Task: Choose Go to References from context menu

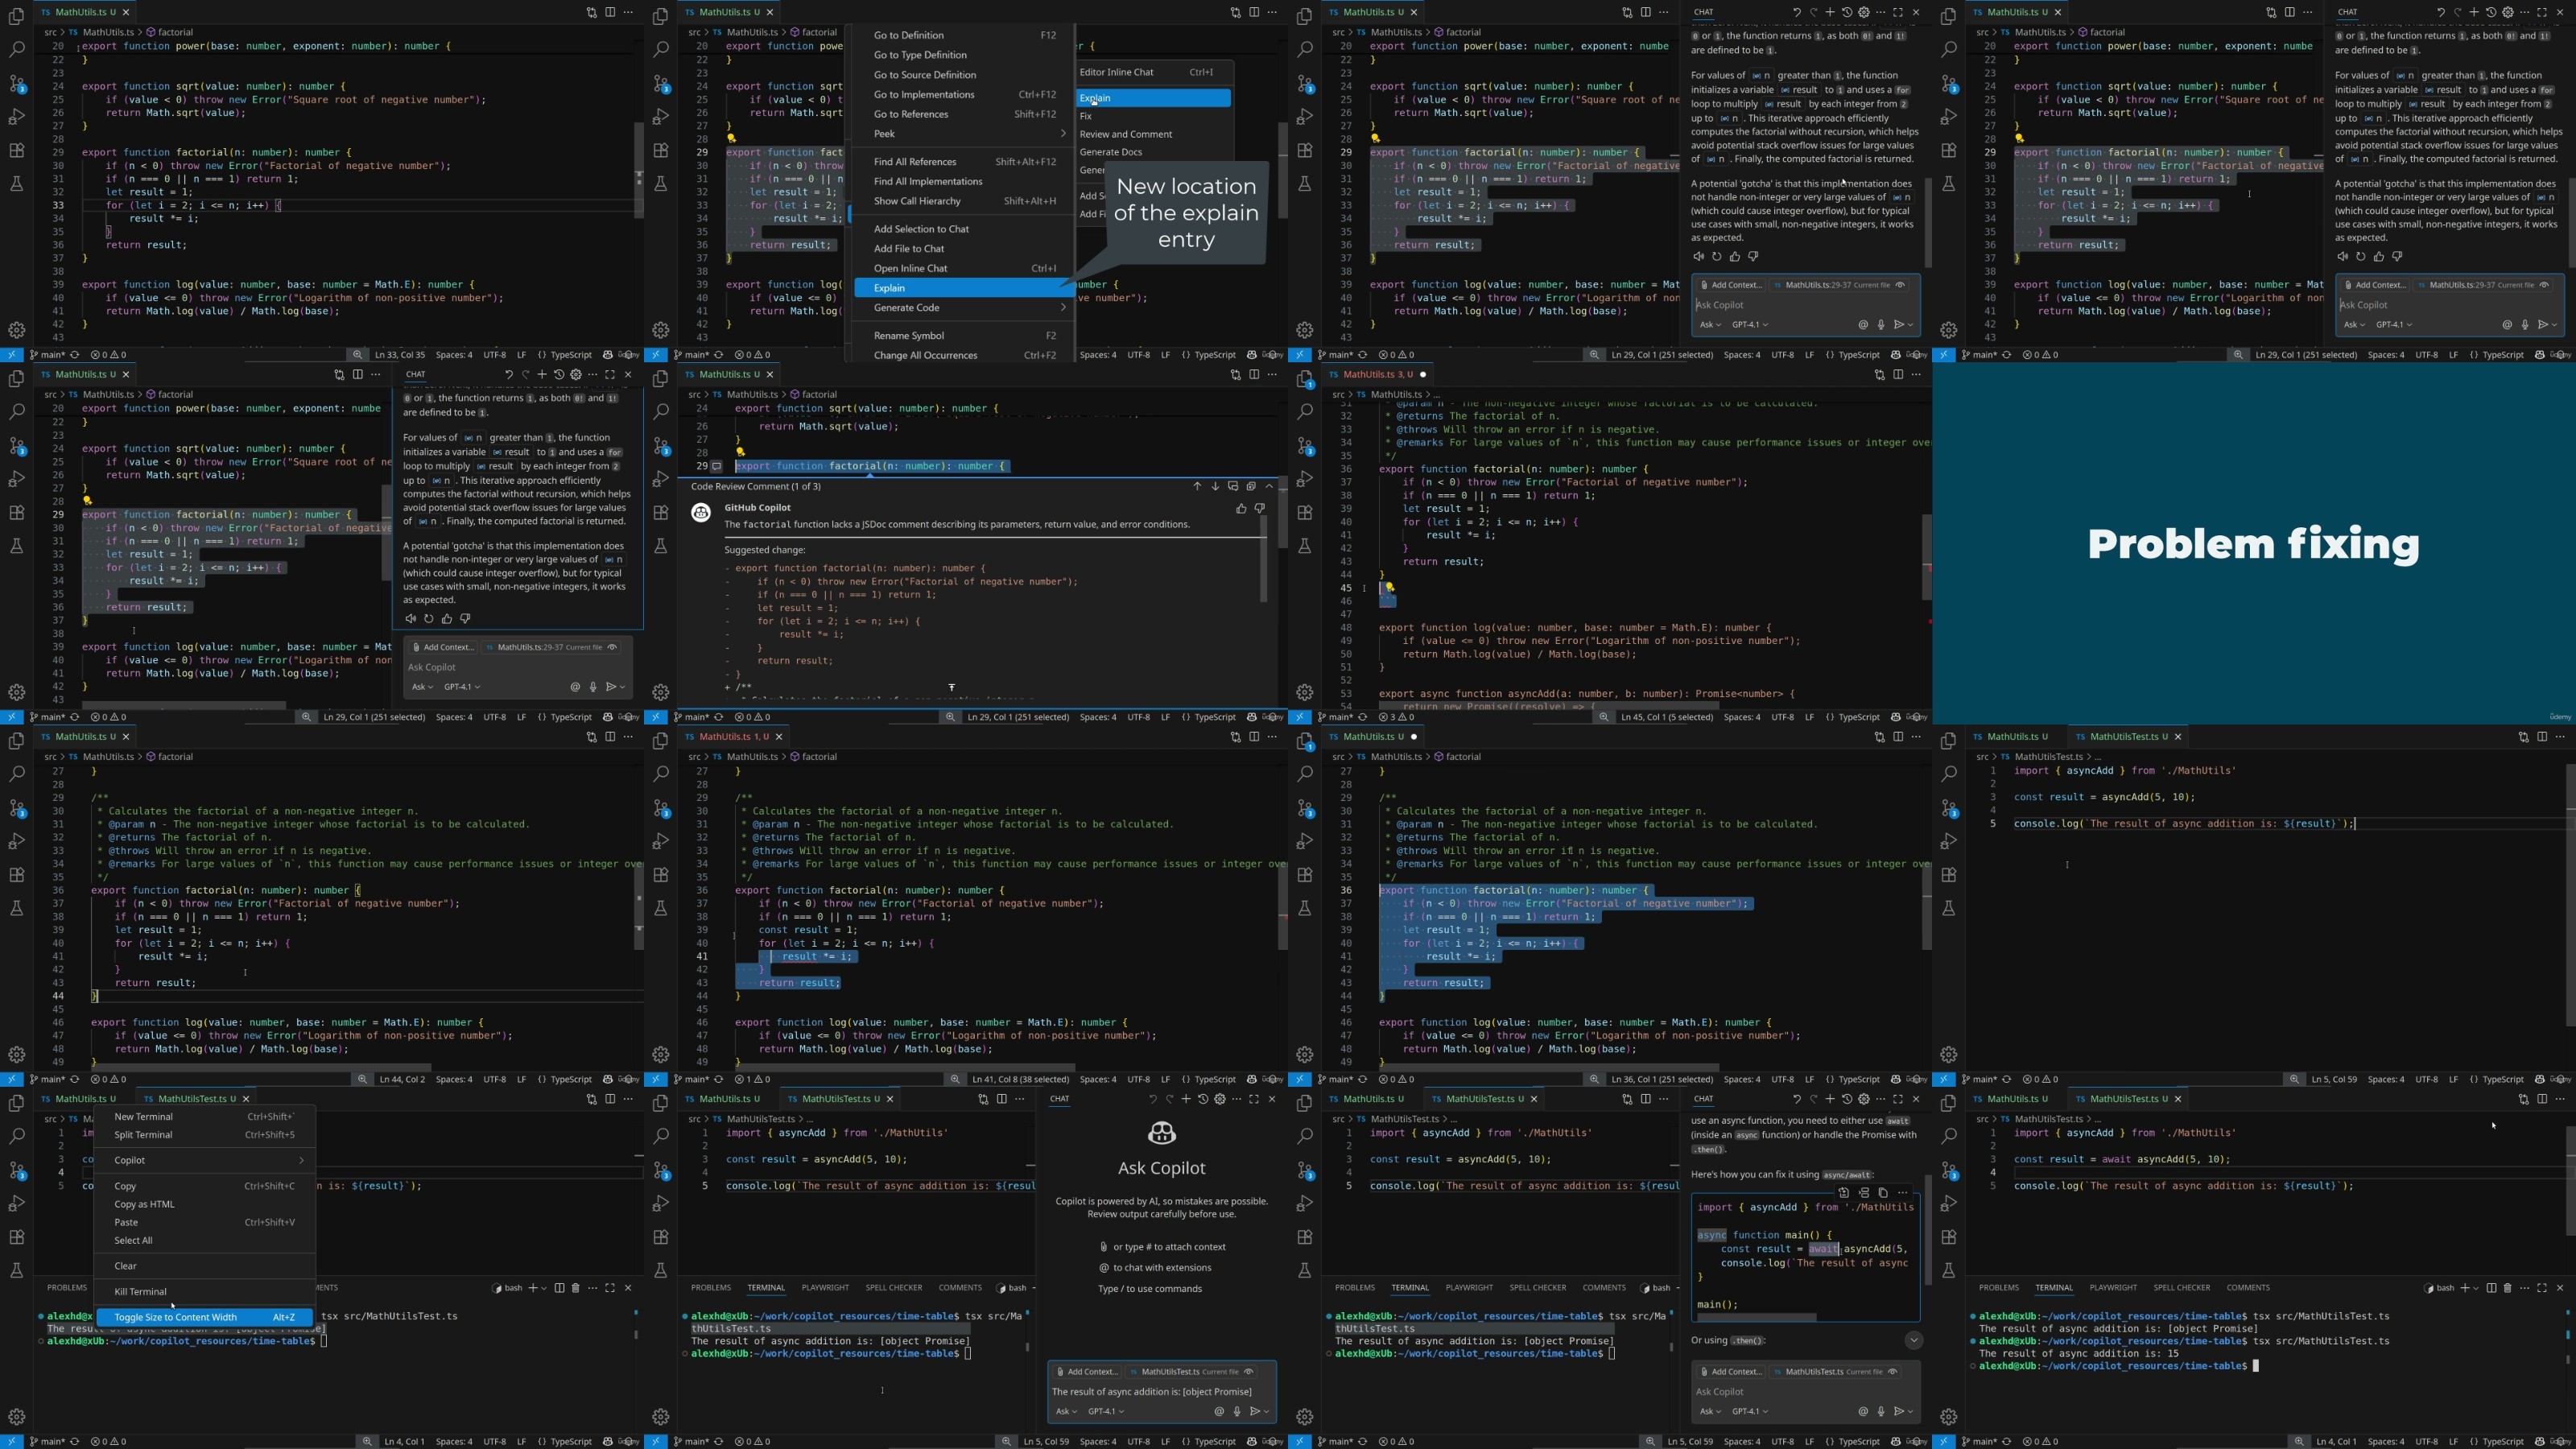Action: click(x=965, y=114)
